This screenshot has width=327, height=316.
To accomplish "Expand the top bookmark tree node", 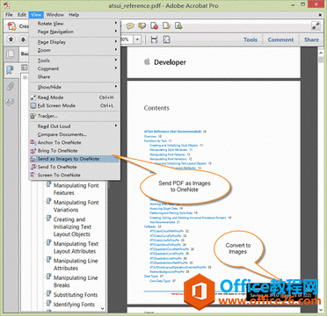I will tap(25, 77).
